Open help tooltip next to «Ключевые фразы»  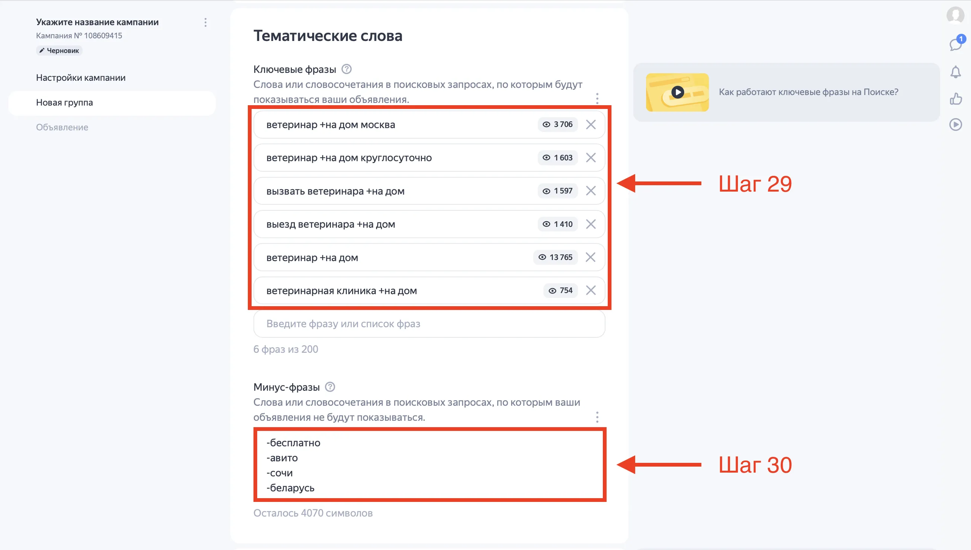[x=347, y=69]
